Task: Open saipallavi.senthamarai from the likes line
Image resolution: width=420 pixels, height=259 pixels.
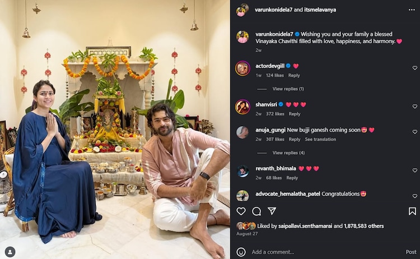Action: (305, 226)
